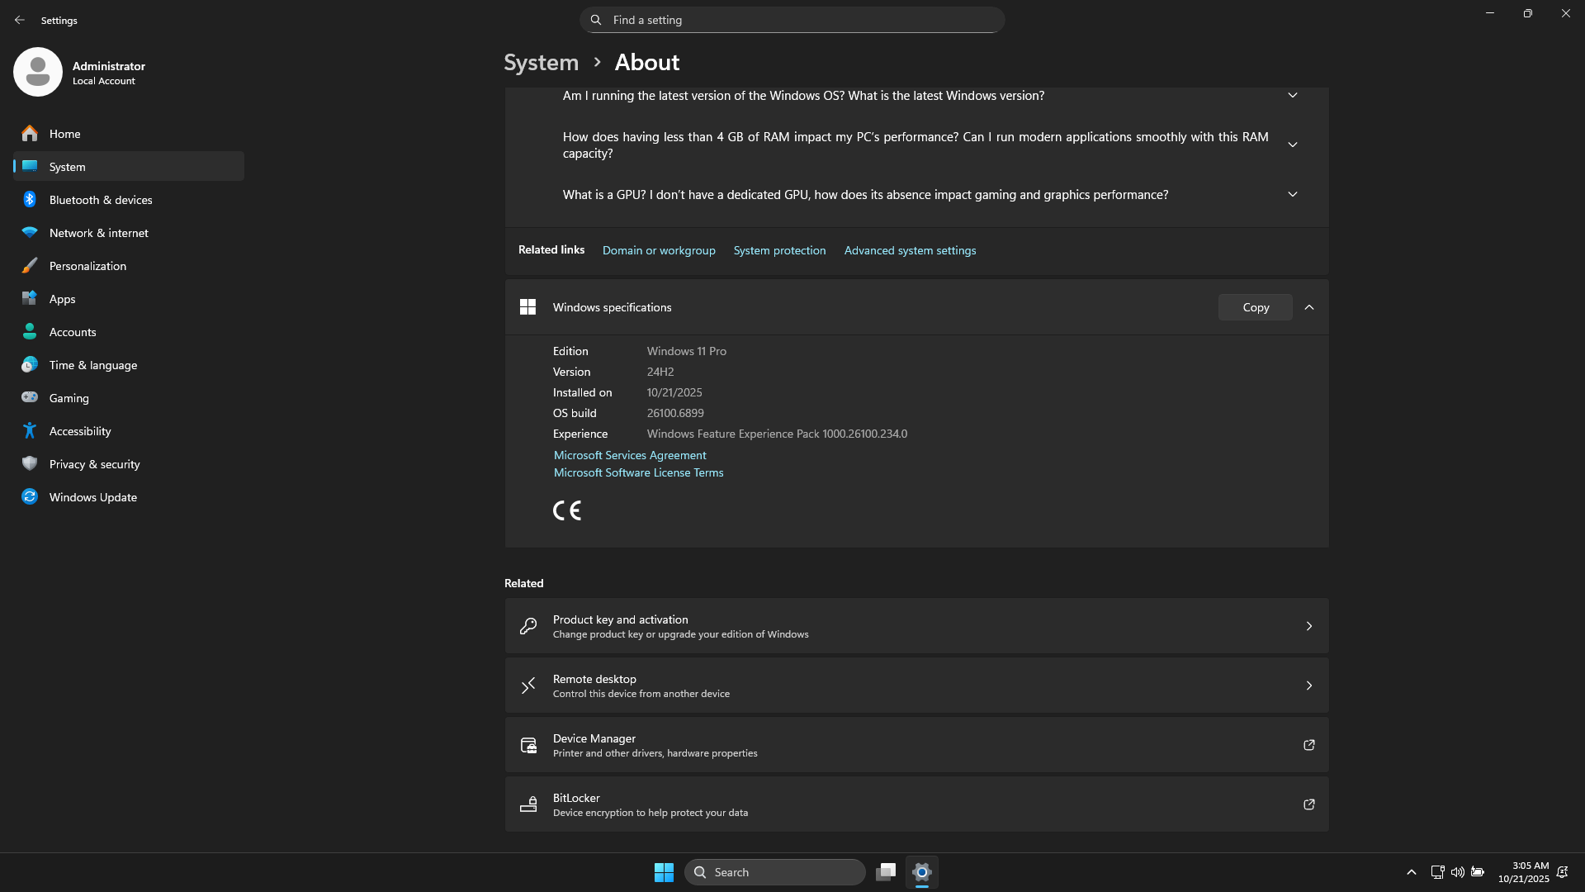Click the Bluetooth & devices sidebar icon
Screen dimensions: 1585x892
coord(30,200)
